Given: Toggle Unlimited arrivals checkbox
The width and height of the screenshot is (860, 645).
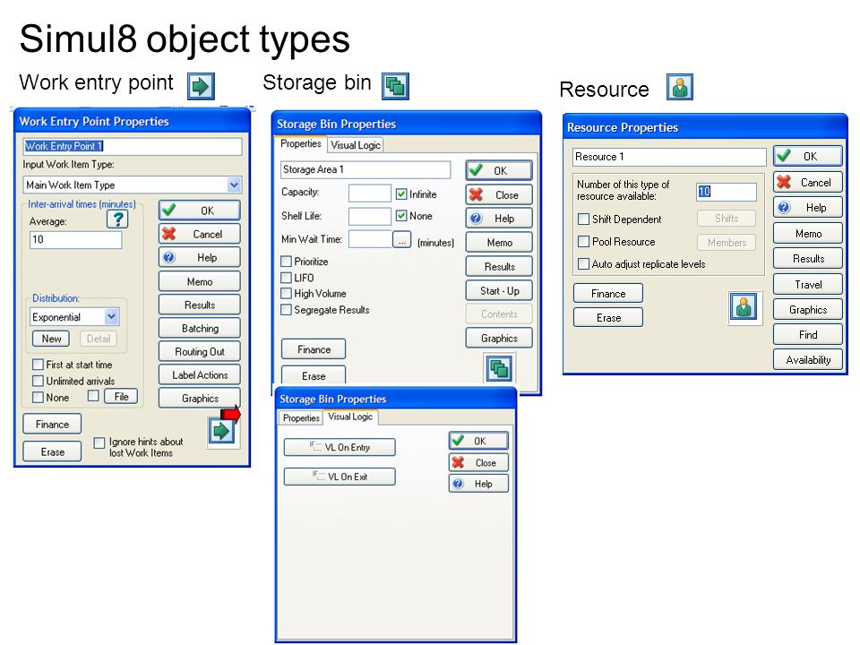Looking at the screenshot, I should pos(38,381).
